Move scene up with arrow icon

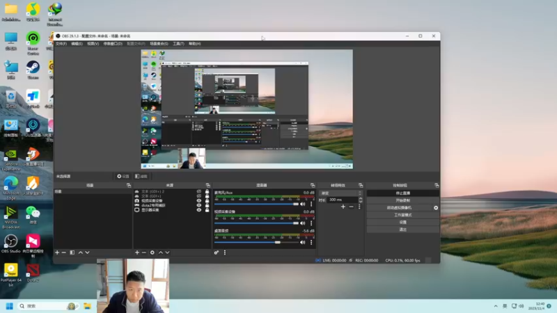[81, 252]
